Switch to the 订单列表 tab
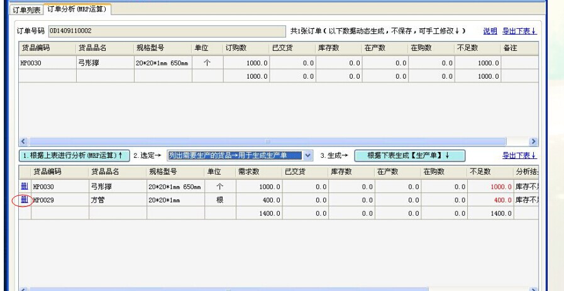 tap(28, 10)
